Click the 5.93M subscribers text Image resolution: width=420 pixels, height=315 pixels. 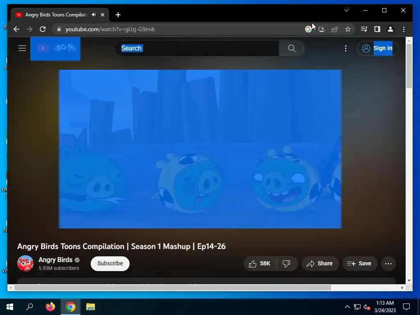[59, 268]
